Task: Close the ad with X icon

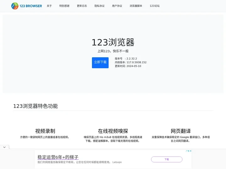Action: [191, 151]
